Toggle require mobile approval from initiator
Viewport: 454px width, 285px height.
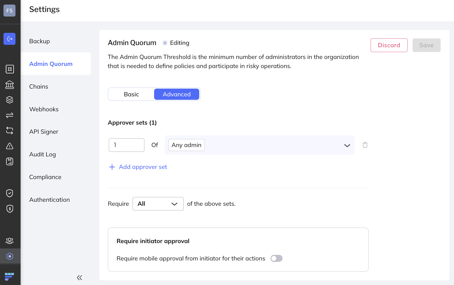point(276,258)
